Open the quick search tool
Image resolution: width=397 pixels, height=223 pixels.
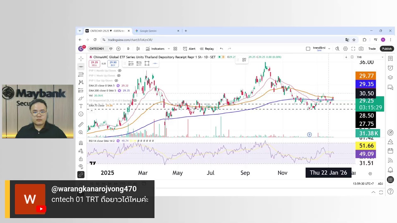click(x=337, y=49)
